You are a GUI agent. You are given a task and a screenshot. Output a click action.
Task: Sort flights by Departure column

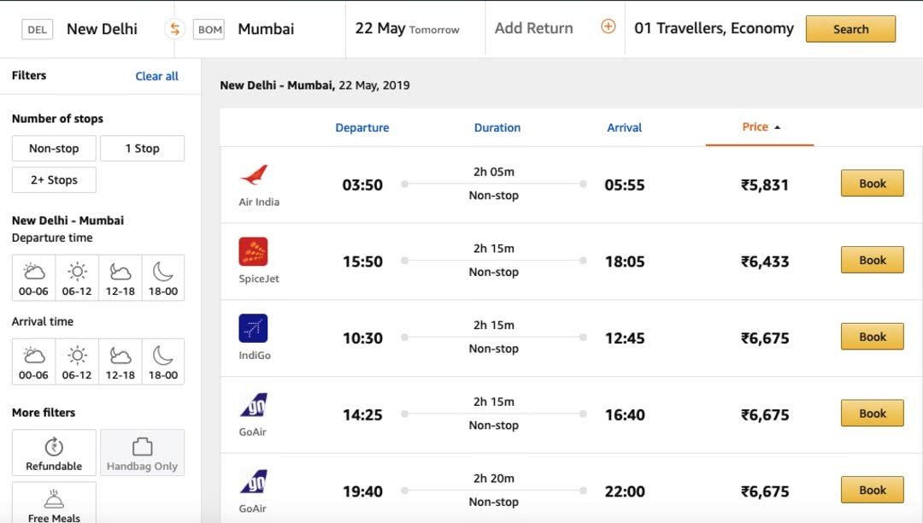coord(362,127)
